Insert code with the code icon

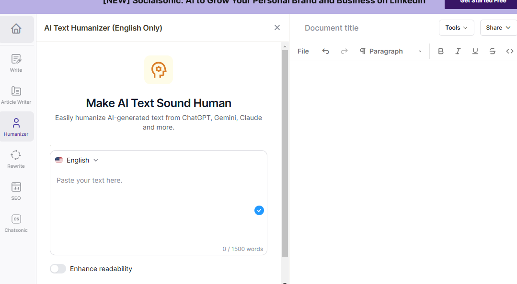tap(510, 51)
